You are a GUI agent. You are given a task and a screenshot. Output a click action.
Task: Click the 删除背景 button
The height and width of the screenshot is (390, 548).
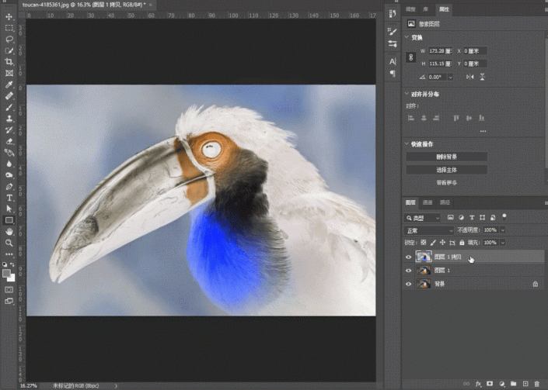(446, 157)
